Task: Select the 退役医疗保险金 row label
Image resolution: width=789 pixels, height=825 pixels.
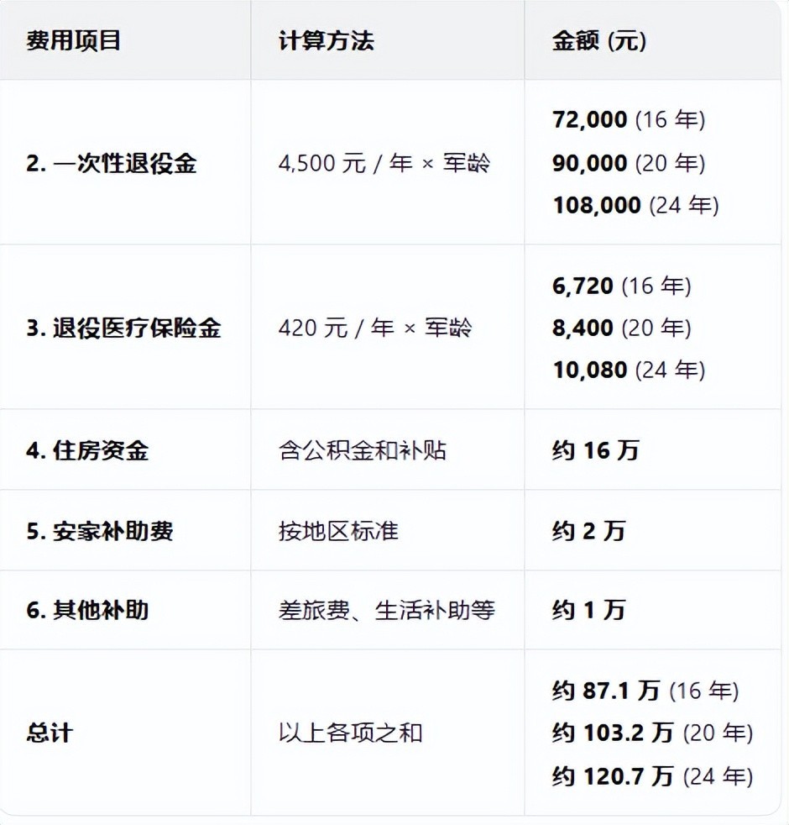Action: click(123, 328)
